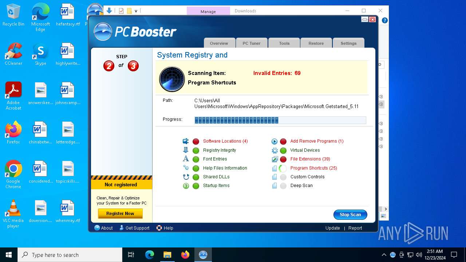Open Task View from taskbar
The width and height of the screenshot is (466, 262).
coord(131,255)
